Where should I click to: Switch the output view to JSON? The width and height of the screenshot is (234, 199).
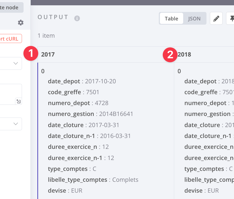pos(194,19)
